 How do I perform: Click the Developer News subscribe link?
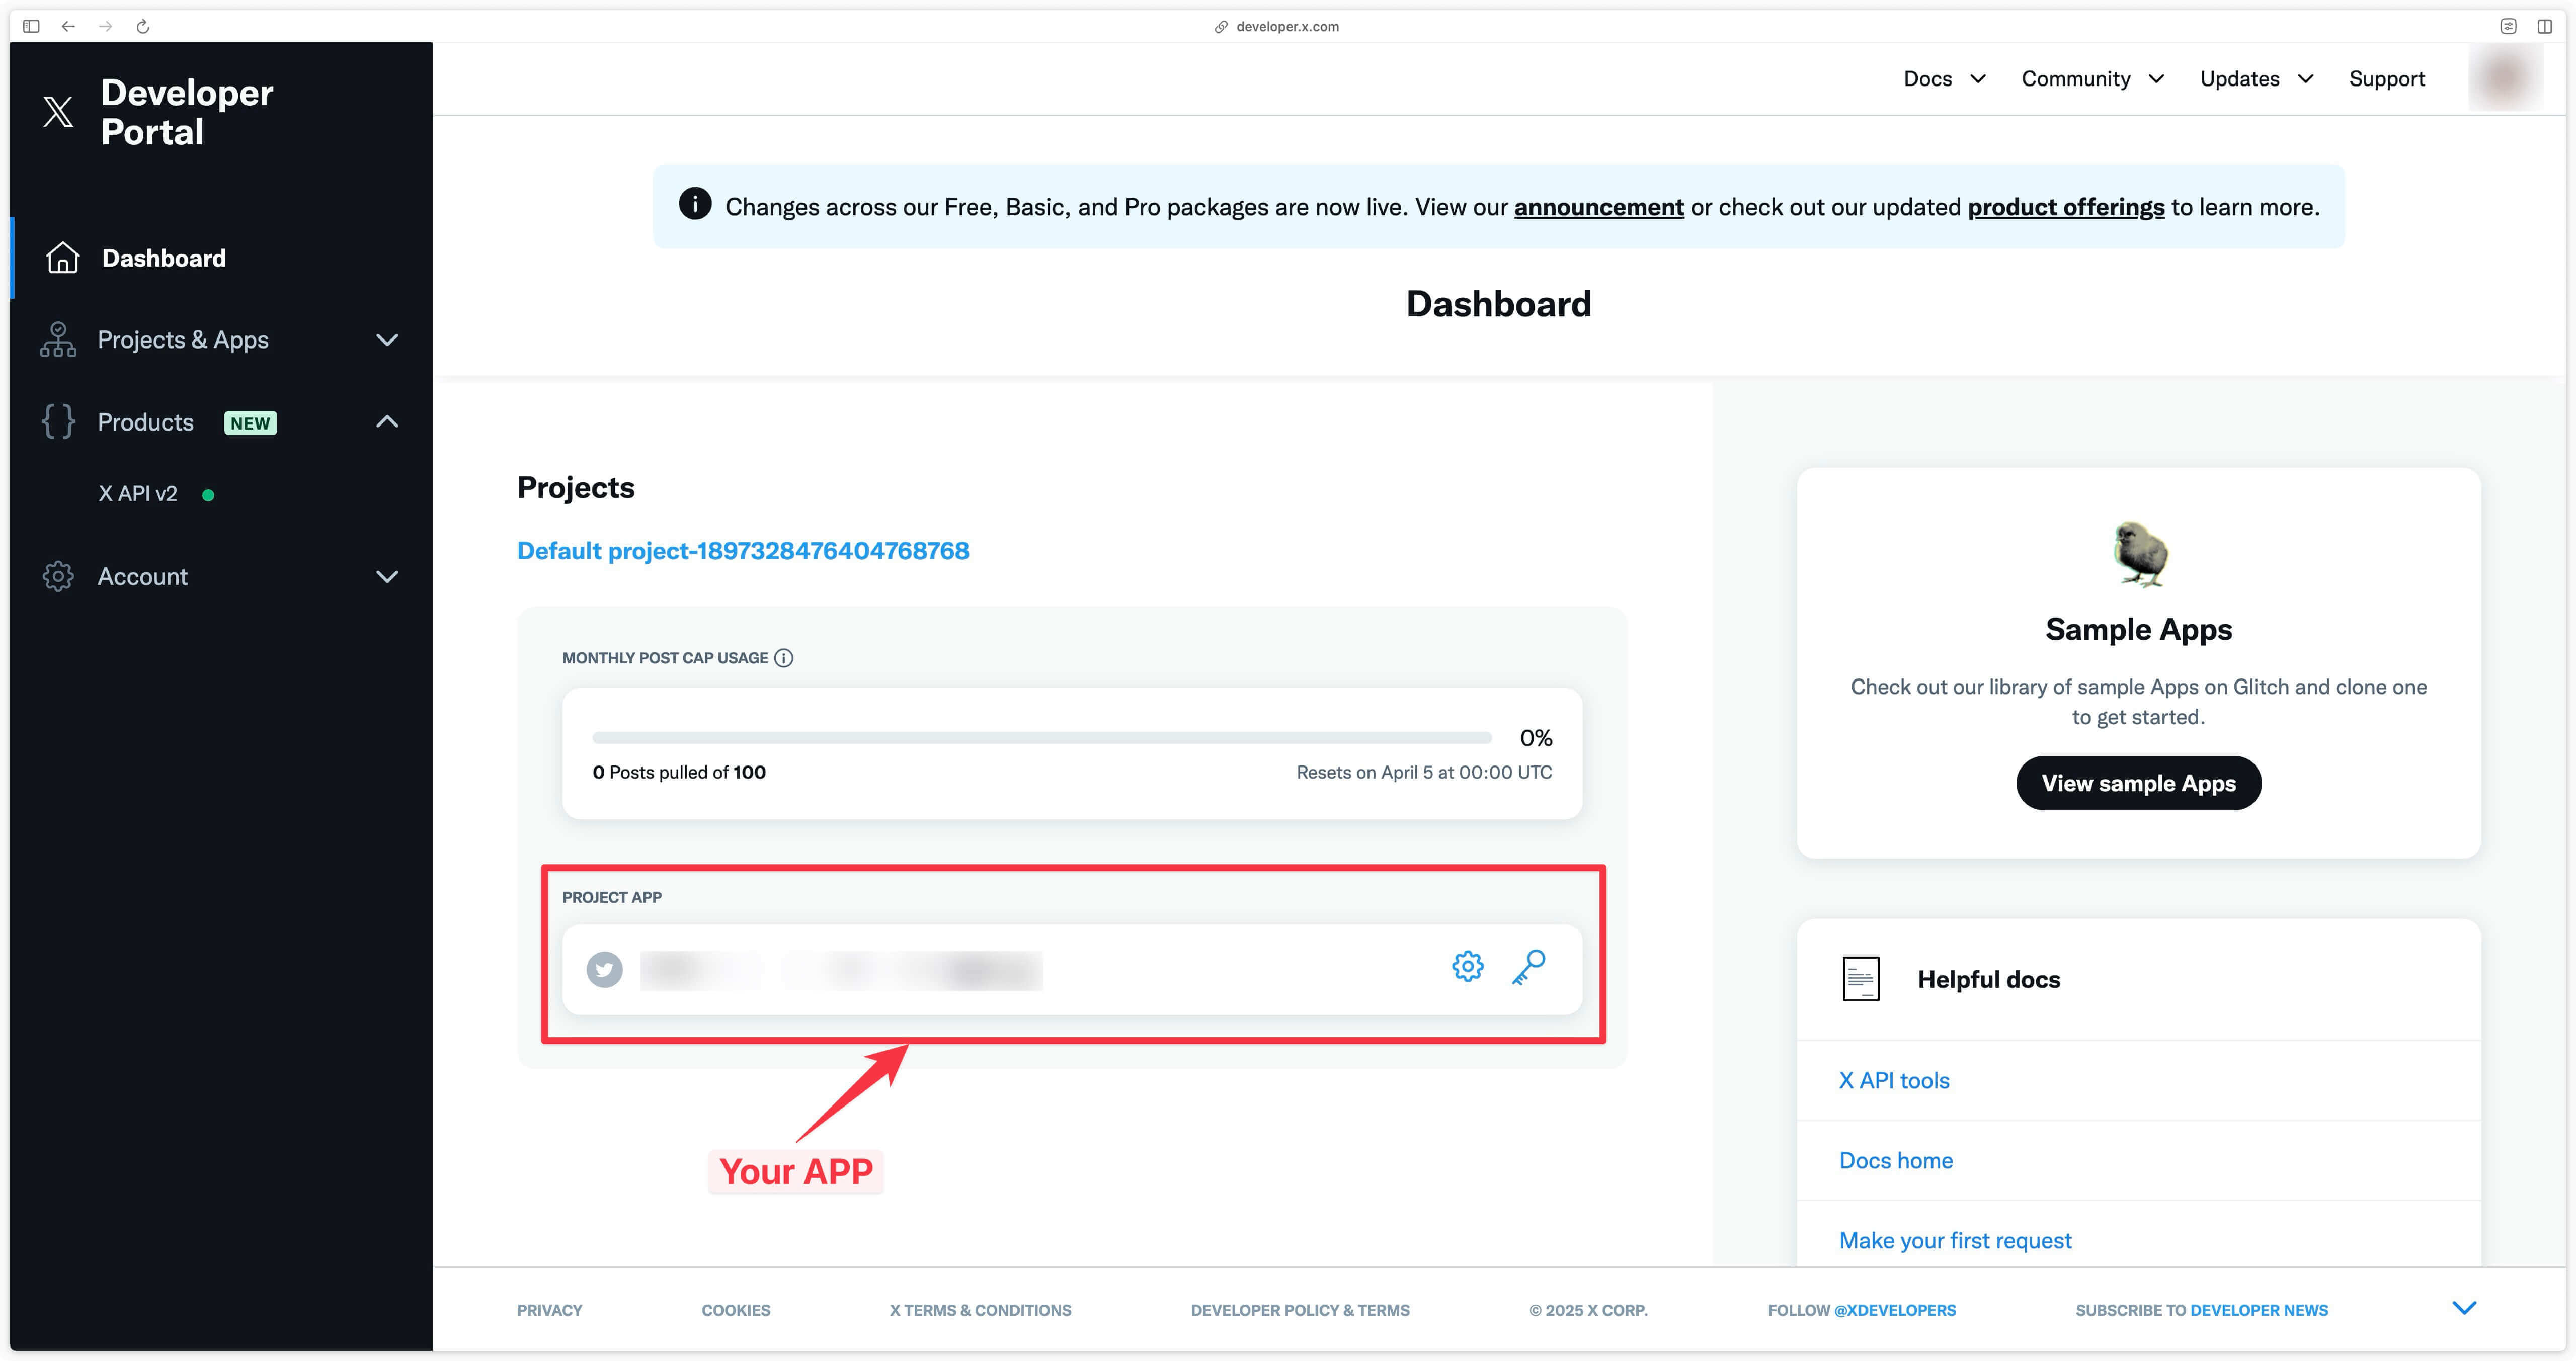click(x=2259, y=1310)
